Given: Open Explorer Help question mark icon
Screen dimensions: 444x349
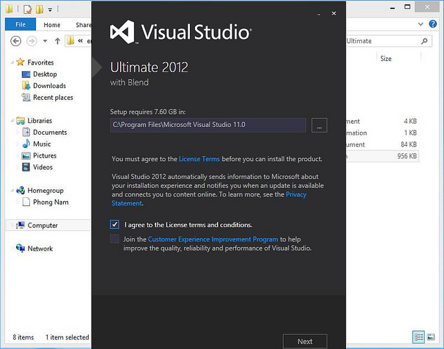Looking at the screenshot, I should click(x=433, y=24).
